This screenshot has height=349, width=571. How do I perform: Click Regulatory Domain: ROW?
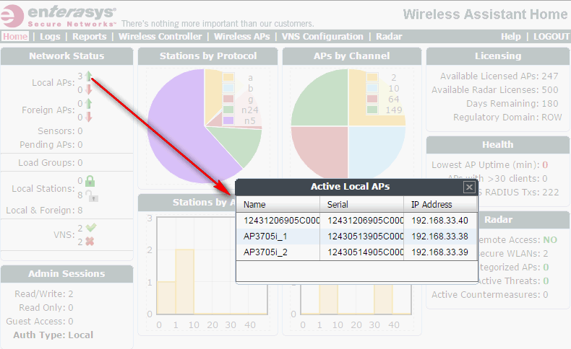[x=507, y=118]
